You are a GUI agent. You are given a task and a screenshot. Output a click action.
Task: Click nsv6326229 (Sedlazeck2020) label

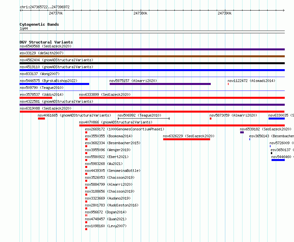(x=189, y=136)
